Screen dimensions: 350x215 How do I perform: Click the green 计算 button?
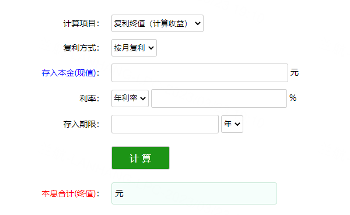[x=141, y=158]
